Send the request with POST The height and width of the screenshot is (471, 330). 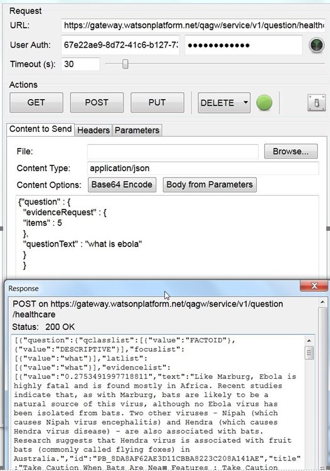click(97, 103)
